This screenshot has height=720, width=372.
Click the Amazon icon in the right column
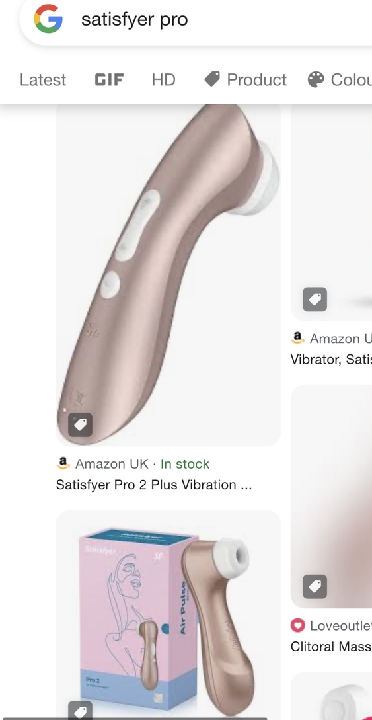pyautogui.click(x=298, y=339)
